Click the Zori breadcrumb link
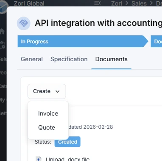The width and height of the screenshot is (162, 161). 117,3
